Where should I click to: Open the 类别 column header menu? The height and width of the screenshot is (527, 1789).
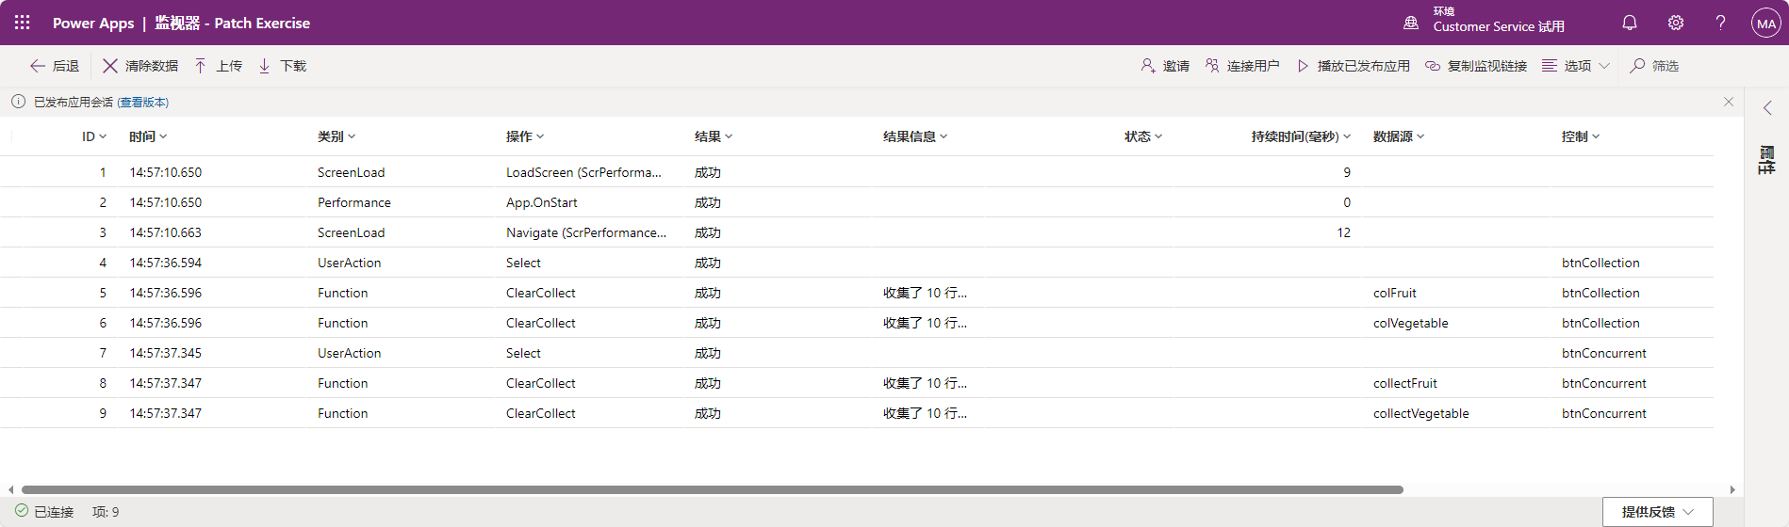click(336, 136)
